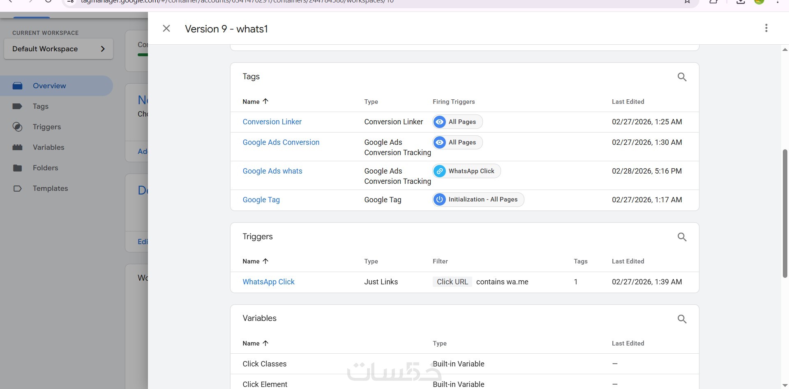Click the search icon in the Triggers section

click(x=682, y=237)
